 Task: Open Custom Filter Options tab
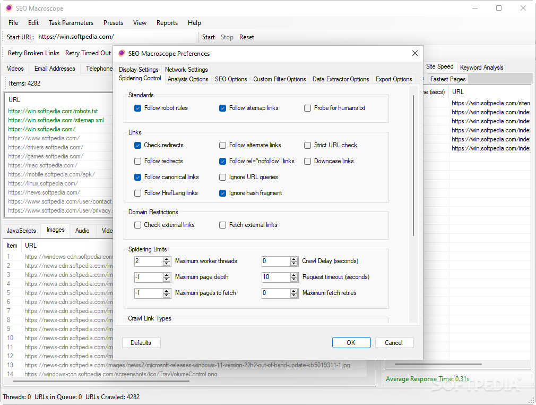click(x=279, y=79)
